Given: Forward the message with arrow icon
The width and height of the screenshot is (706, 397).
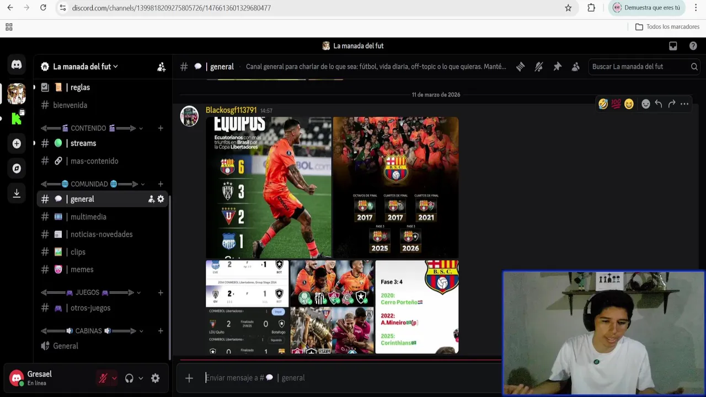Looking at the screenshot, I should (x=671, y=104).
